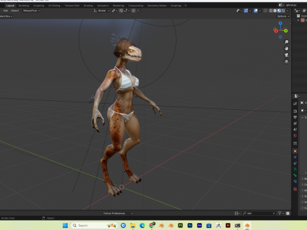This screenshot has height=230, width=307.
Task: Select wireframe viewport shading
Action: 271,11
